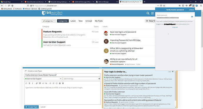The image size is (203, 109).
Task: Click the quote whole post speech bubble icon
Action: [26, 83]
